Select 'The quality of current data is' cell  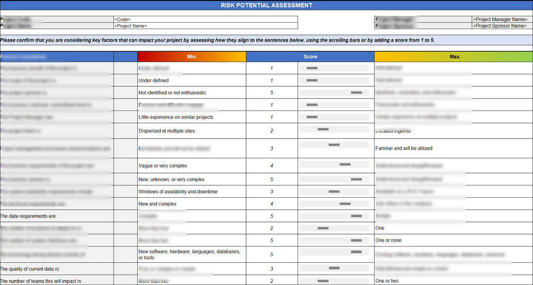57,269
